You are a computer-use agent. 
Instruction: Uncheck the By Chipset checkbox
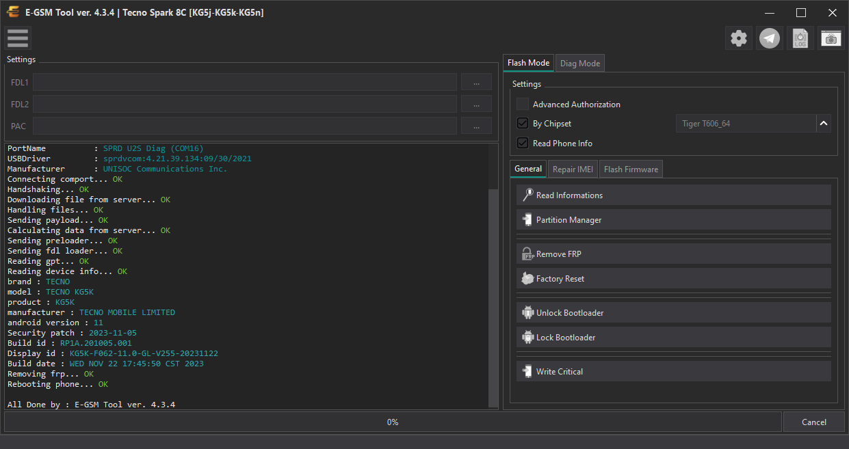(x=523, y=124)
